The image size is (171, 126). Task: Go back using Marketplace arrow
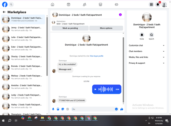click(4, 12)
